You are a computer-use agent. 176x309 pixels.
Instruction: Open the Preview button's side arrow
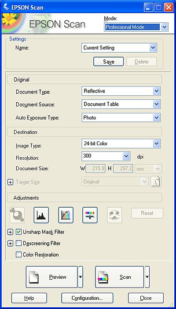pyautogui.click(x=81, y=277)
